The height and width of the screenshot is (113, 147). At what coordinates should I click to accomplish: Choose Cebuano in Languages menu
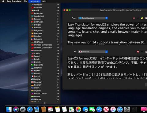pos(44,39)
